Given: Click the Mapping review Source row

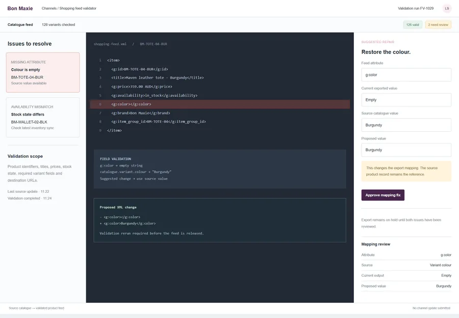Looking at the screenshot, I should [x=406, y=265].
